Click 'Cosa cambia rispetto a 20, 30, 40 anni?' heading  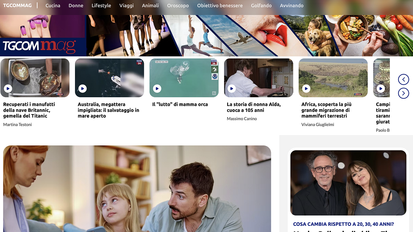pos(343,224)
